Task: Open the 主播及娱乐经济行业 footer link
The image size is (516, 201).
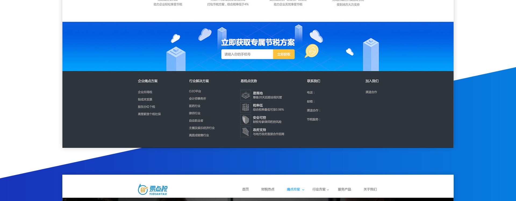Action: [202, 128]
